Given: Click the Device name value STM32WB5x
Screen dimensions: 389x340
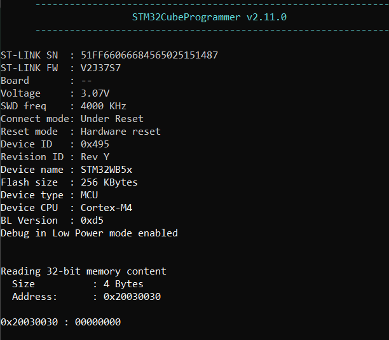Looking at the screenshot, I should click(x=106, y=170).
